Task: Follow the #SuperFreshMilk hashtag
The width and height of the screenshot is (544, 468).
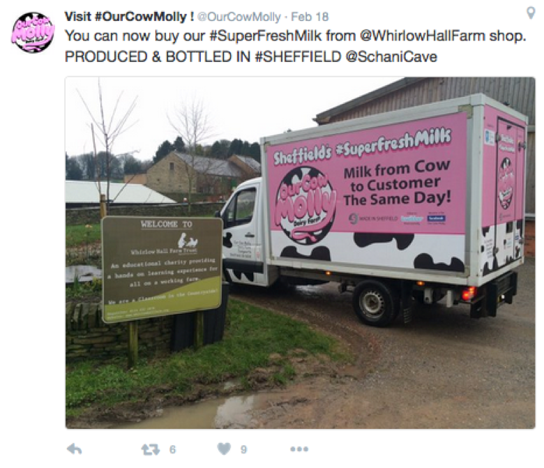Action: pyautogui.click(x=266, y=36)
